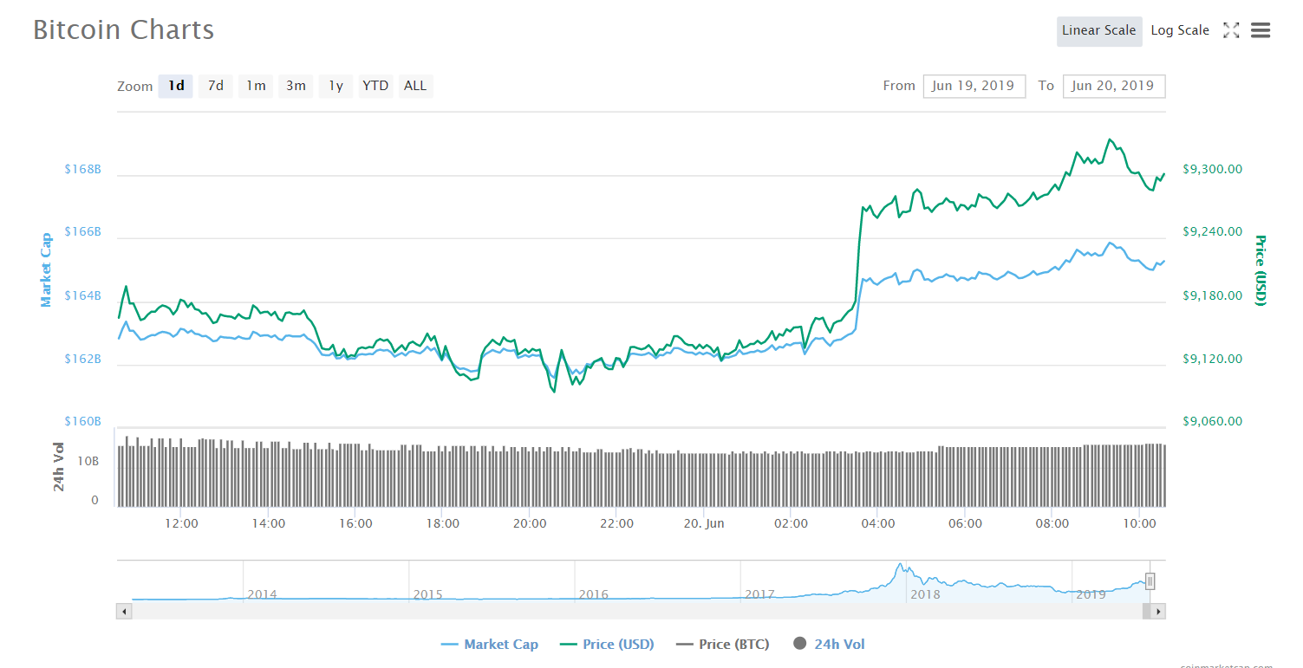Click 2014 in the navigator timeline
The width and height of the screenshot is (1303, 668).
click(263, 594)
